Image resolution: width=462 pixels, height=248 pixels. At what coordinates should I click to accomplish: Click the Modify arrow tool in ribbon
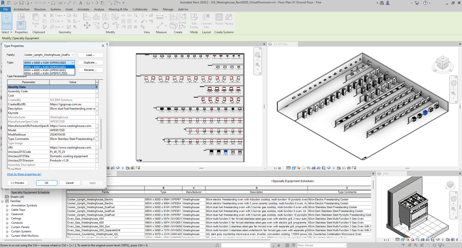click(x=7, y=20)
